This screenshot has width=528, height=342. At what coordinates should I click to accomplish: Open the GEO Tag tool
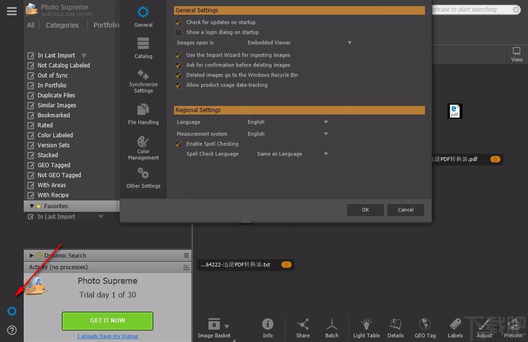[x=425, y=328]
